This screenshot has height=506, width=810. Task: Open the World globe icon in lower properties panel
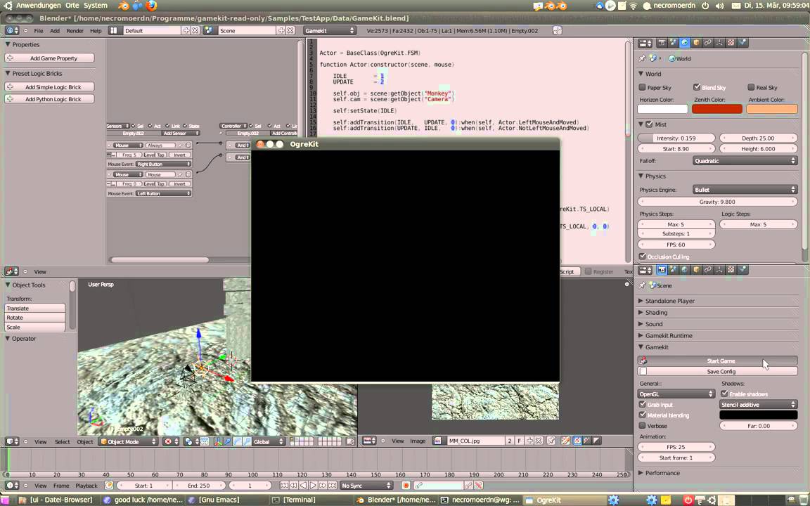(685, 270)
